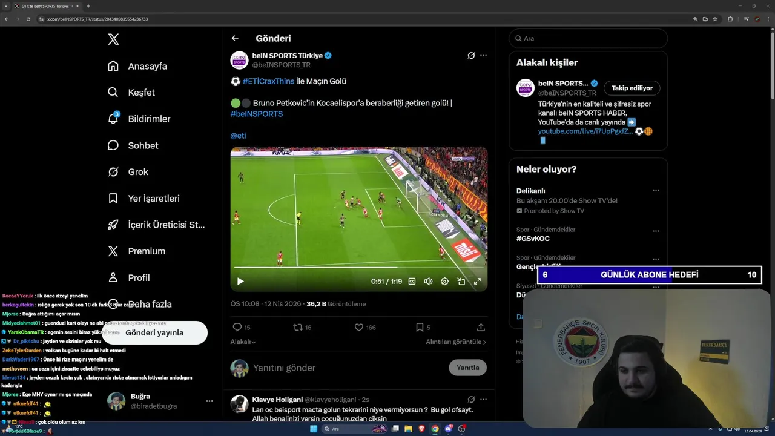Open video settings gear
Screen dimensions: 775x436
click(444, 282)
